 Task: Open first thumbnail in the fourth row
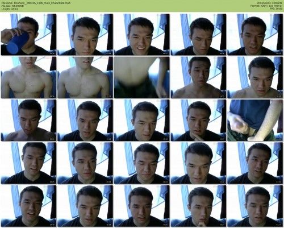pos(28,163)
